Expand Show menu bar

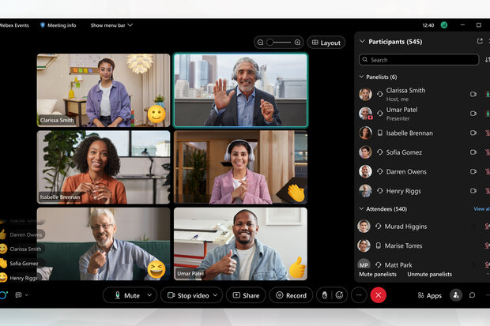[111, 25]
